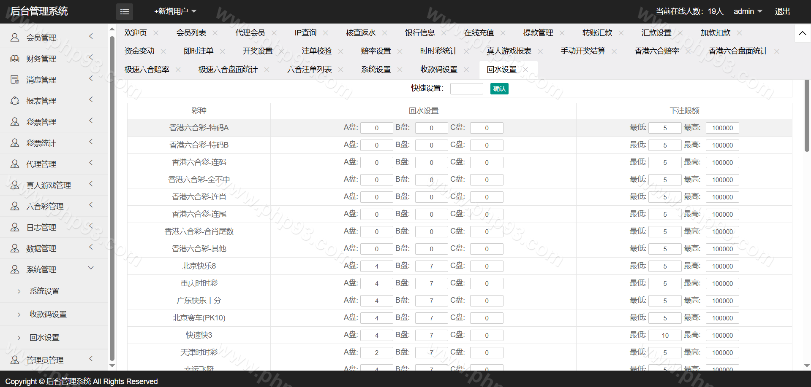Screen dimensions: 811x387
Task: Click the 会员管理 user icon in sidebar
Action: (x=15, y=38)
